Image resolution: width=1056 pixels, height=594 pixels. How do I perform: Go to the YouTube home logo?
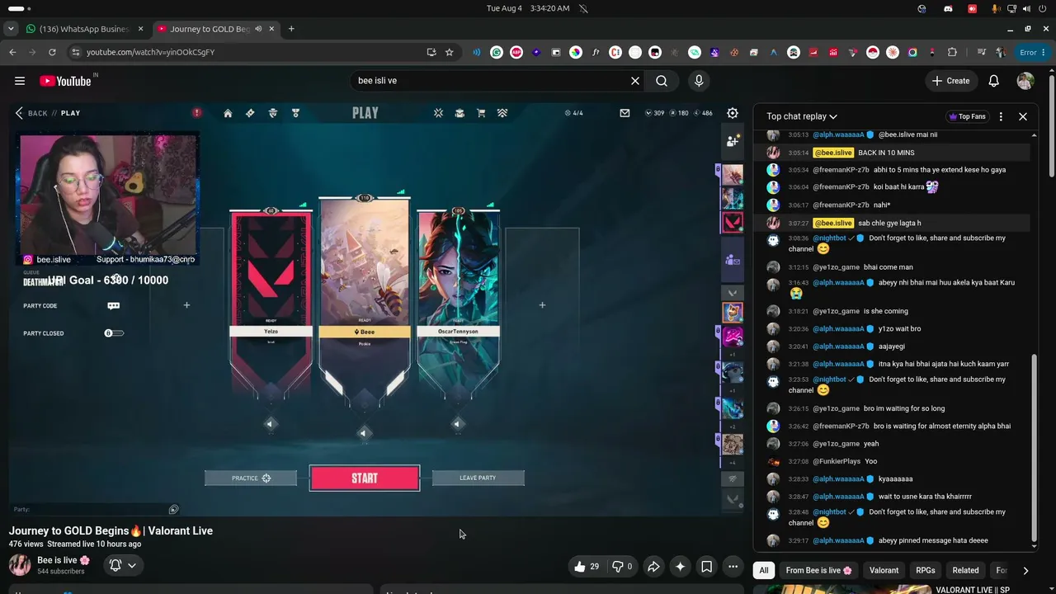65,81
